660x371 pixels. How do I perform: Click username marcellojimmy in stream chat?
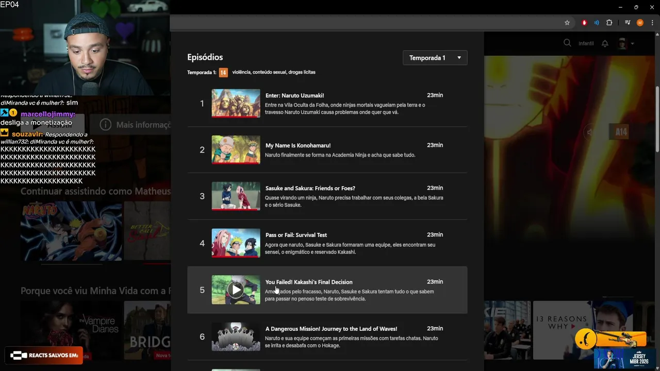coord(48,114)
